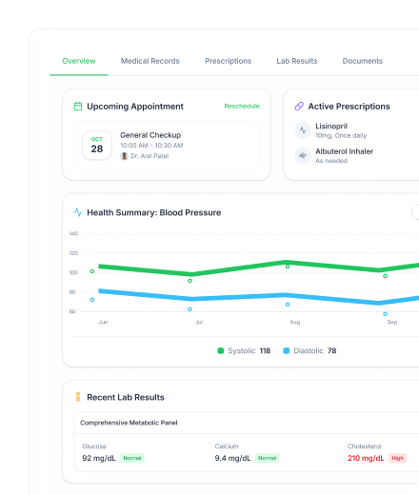Click the Recent Lab Results heading
419x495 pixels.
126,397
